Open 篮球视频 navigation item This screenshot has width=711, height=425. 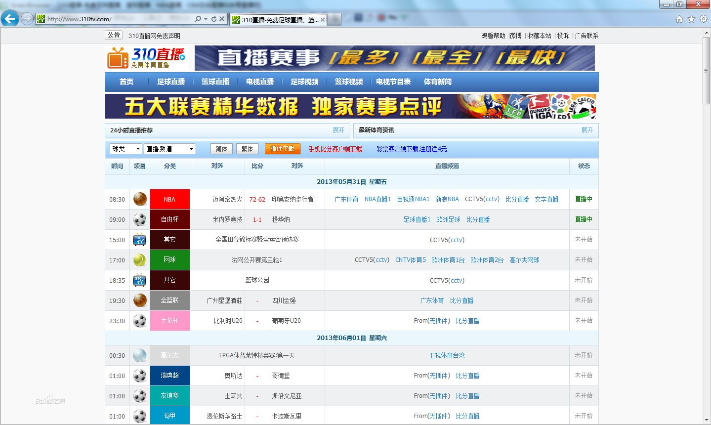pos(349,82)
